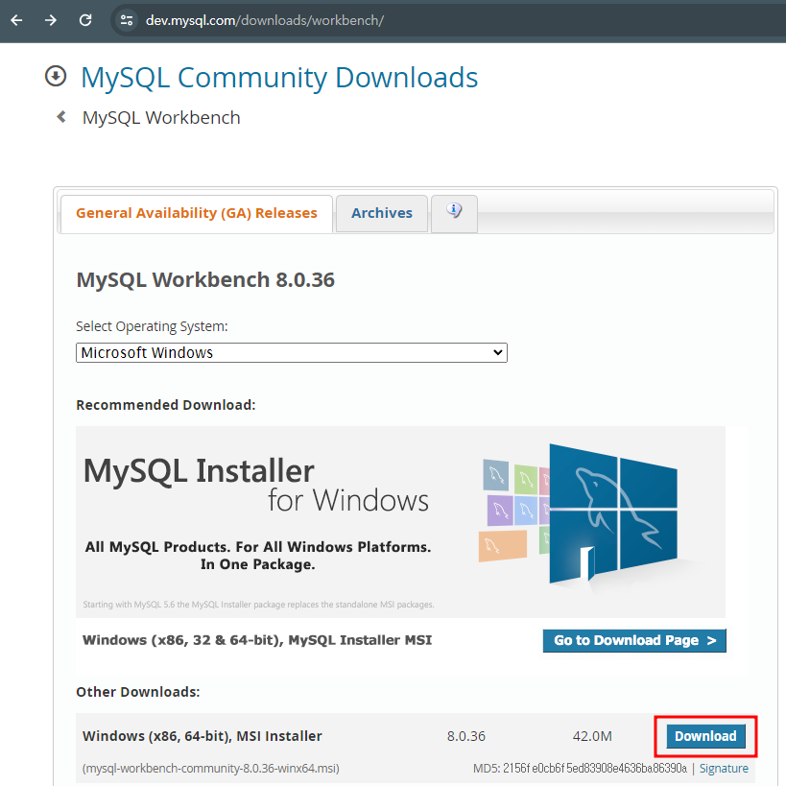Viewport: 786px width, 786px height.
Task: Click the dropdown arrow on the OS combo box
Action: [498, 352]
